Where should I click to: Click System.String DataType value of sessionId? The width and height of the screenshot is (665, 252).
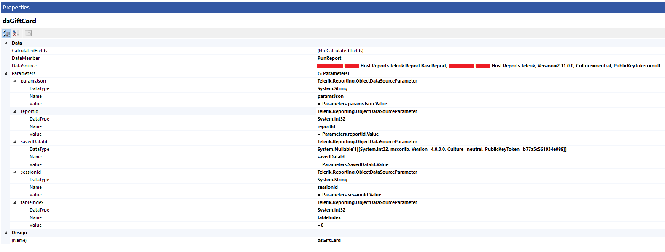tap(332, 180)
